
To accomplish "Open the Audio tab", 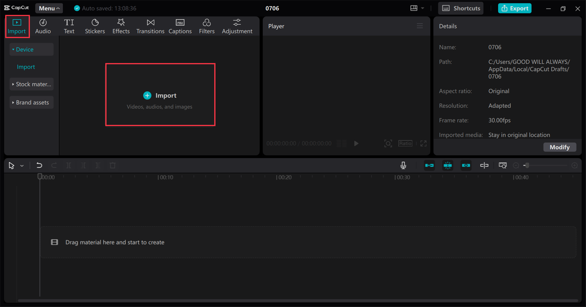I will [x=43, y=26].
